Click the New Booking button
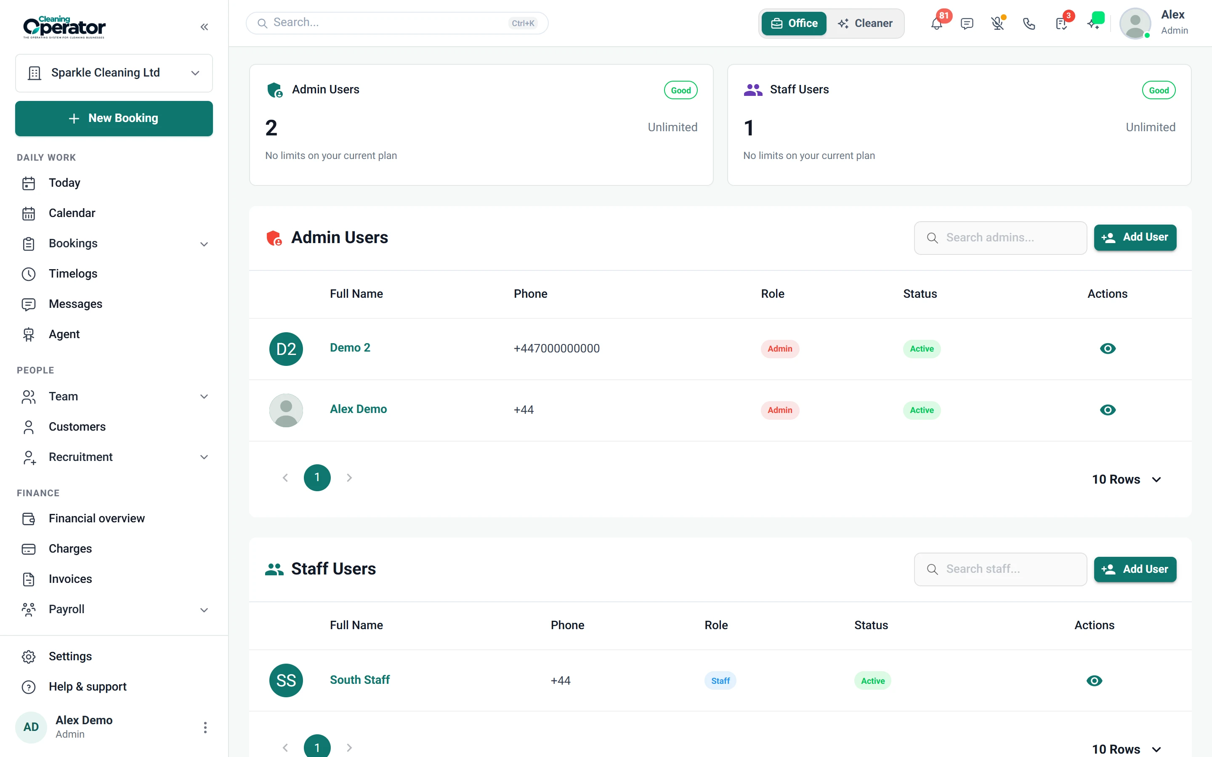1212x757 pixels. 114,119
